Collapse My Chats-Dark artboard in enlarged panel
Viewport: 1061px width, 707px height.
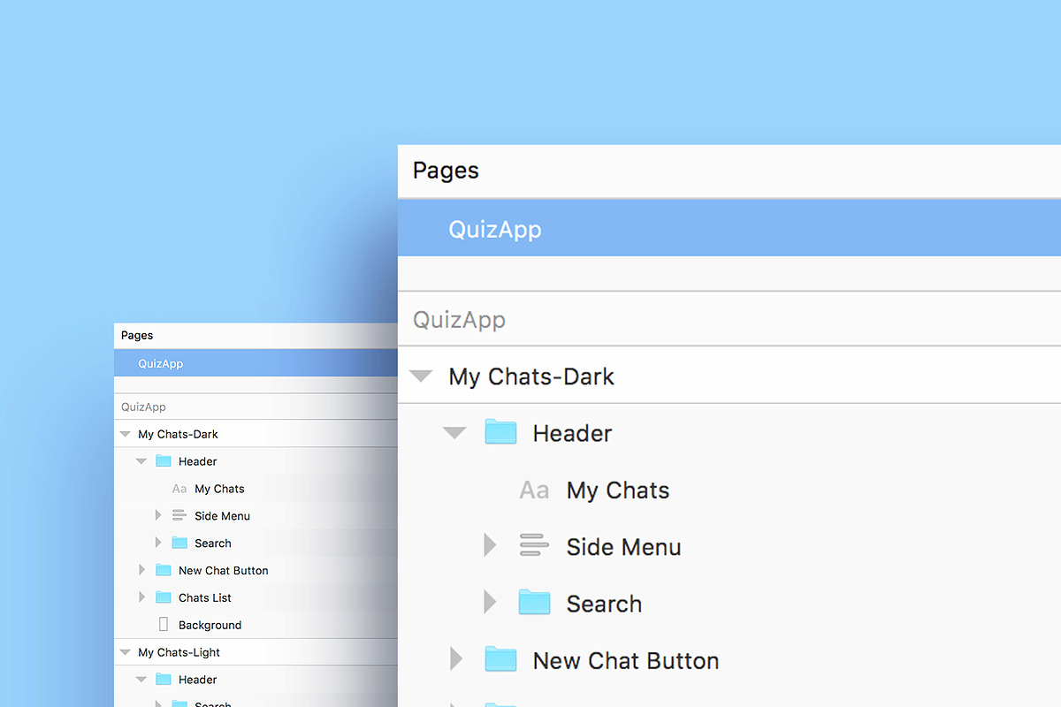click(x=422, y=376)
